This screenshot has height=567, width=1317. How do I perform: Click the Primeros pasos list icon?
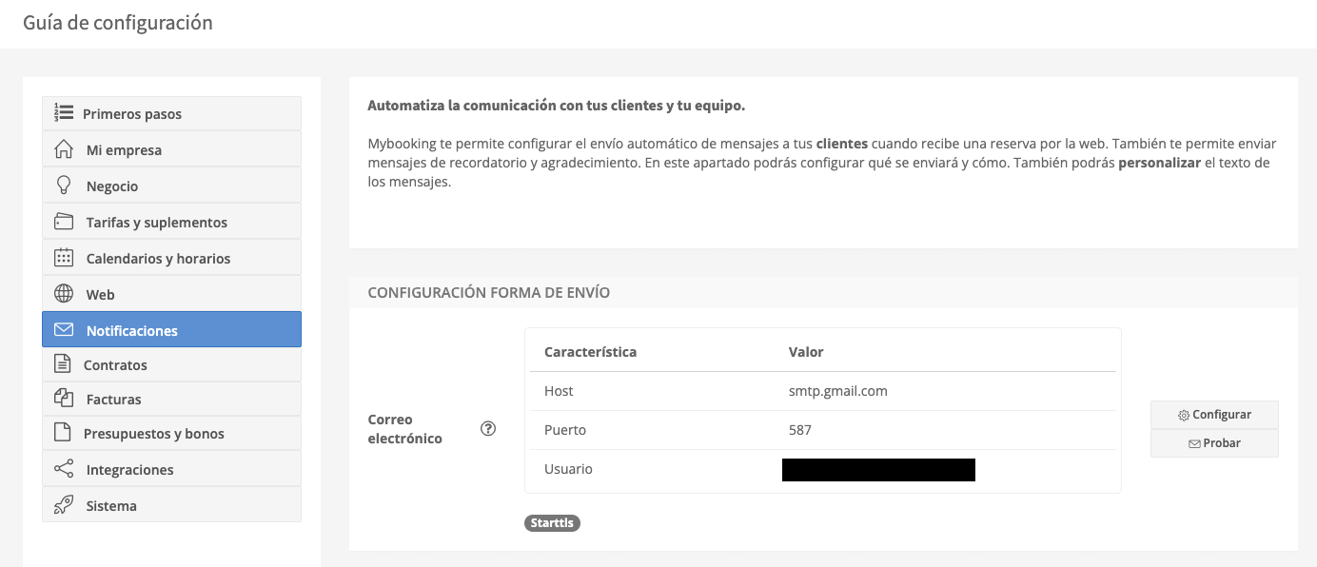tap(64, 113)
